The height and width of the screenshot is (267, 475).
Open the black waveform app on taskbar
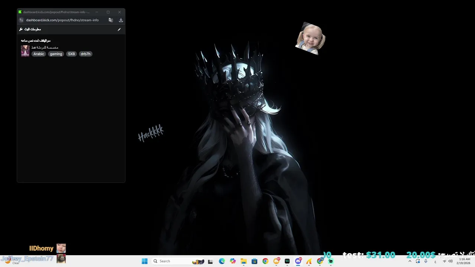point(287,261)
